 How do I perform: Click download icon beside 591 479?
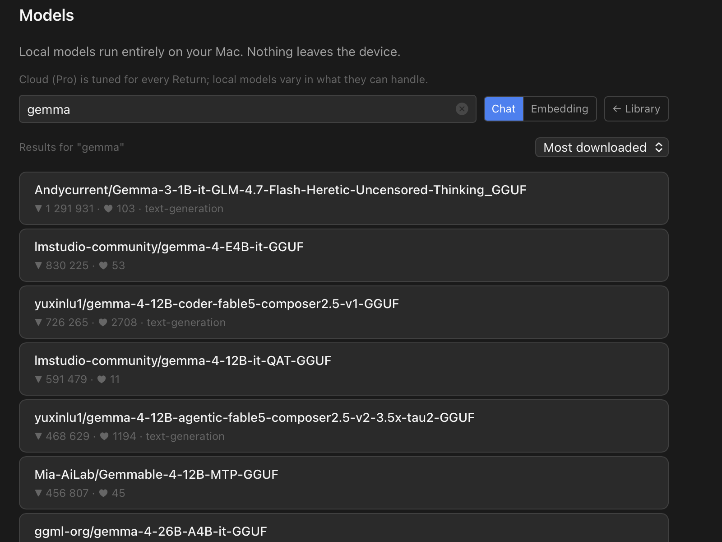click(x=38, y=379)
